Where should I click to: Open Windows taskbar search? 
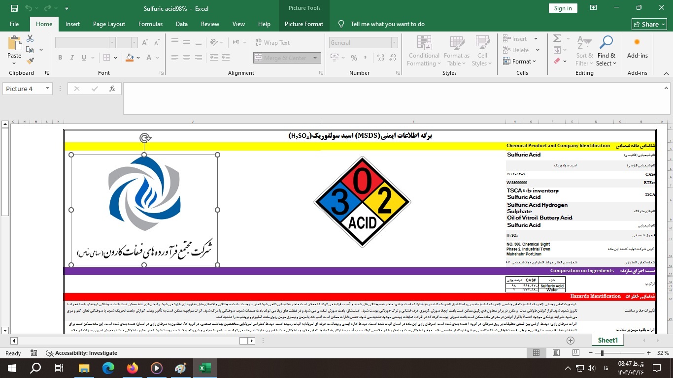point(35,368)
